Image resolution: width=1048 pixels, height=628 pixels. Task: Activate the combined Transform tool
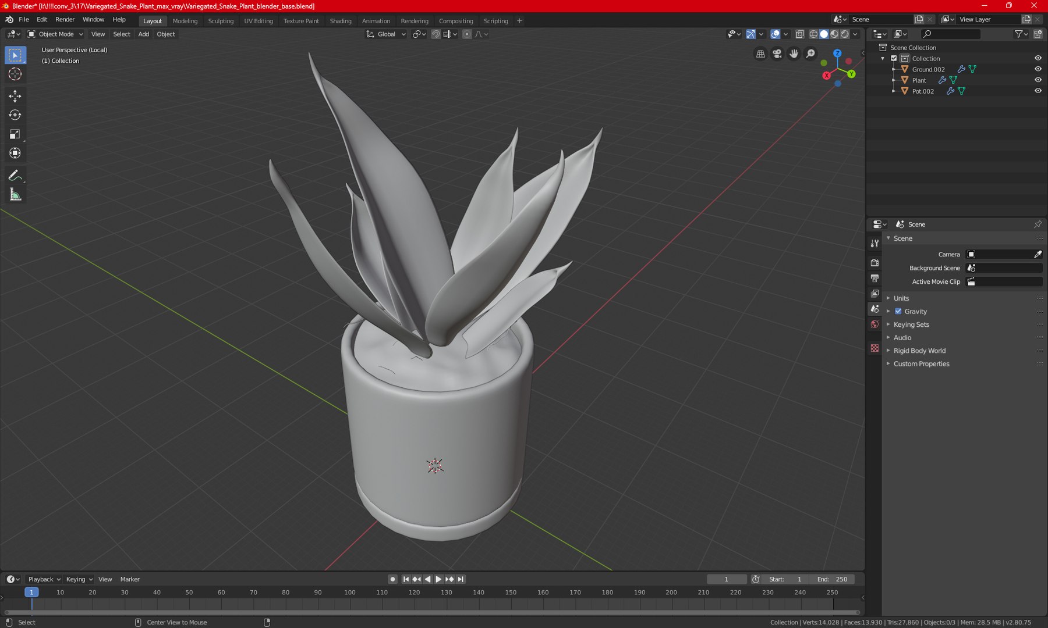pos(15,154)
